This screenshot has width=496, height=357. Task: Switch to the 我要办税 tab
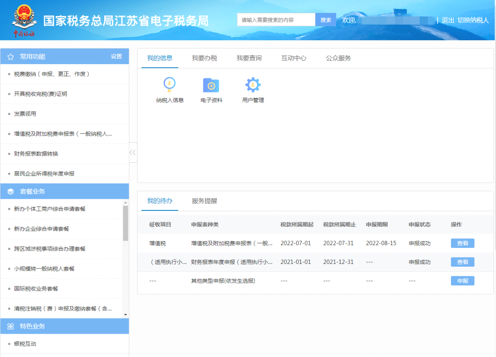pos(204,58)
